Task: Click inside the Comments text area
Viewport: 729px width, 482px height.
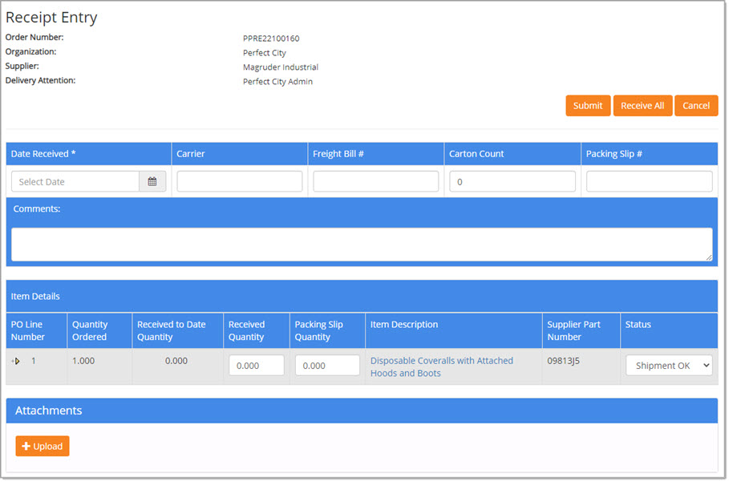Action: (362, 245)
